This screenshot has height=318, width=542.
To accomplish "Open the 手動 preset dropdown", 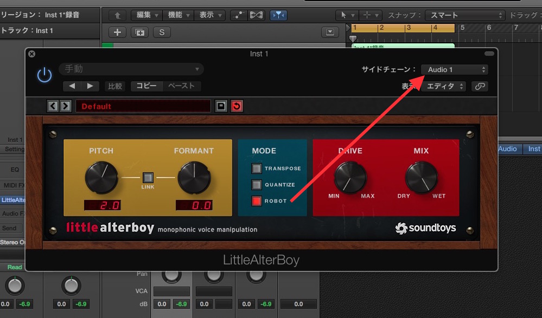I will 131,69.
